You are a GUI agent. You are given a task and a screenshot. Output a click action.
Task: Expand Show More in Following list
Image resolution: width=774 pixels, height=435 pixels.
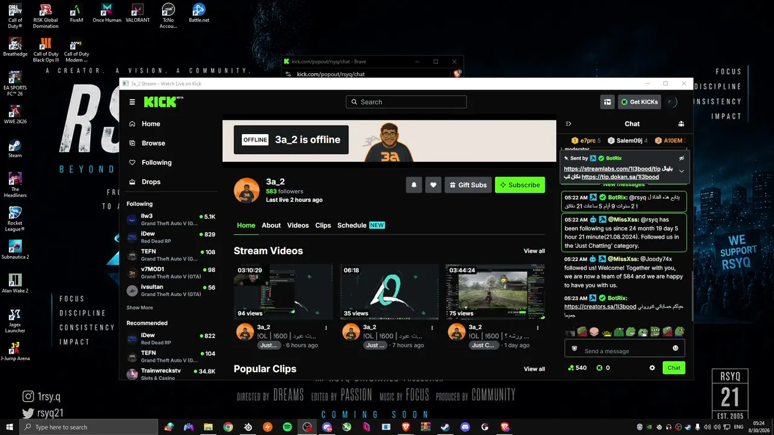[140, 308]
